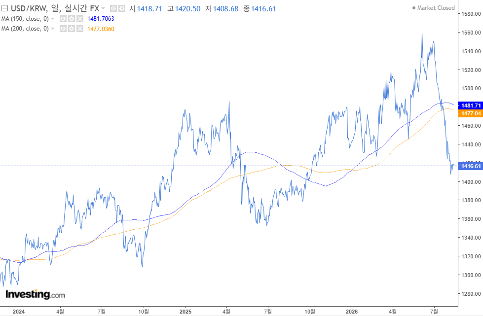Click the orange 1477.04 price axis label

click(x=470, y=113)
